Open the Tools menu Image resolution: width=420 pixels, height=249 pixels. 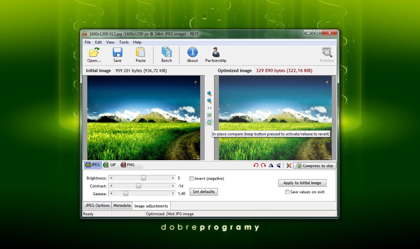[x=124, y=42]
